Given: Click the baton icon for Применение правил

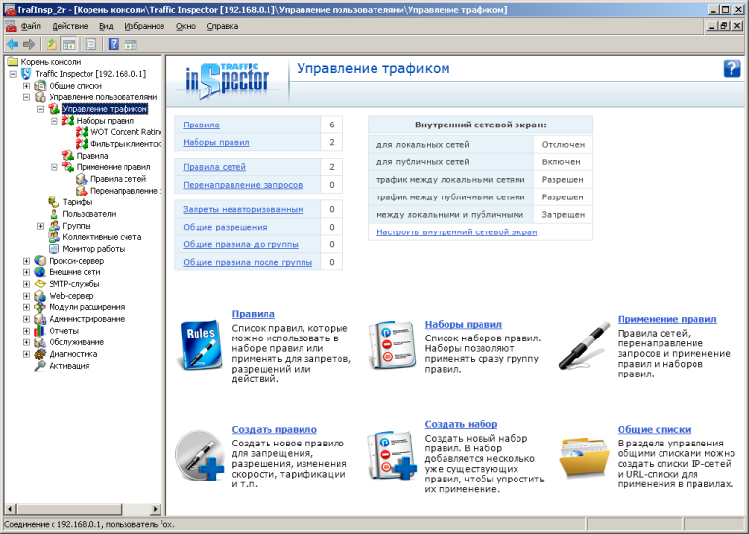Looking at the screenshot, I should pos(585,345).
